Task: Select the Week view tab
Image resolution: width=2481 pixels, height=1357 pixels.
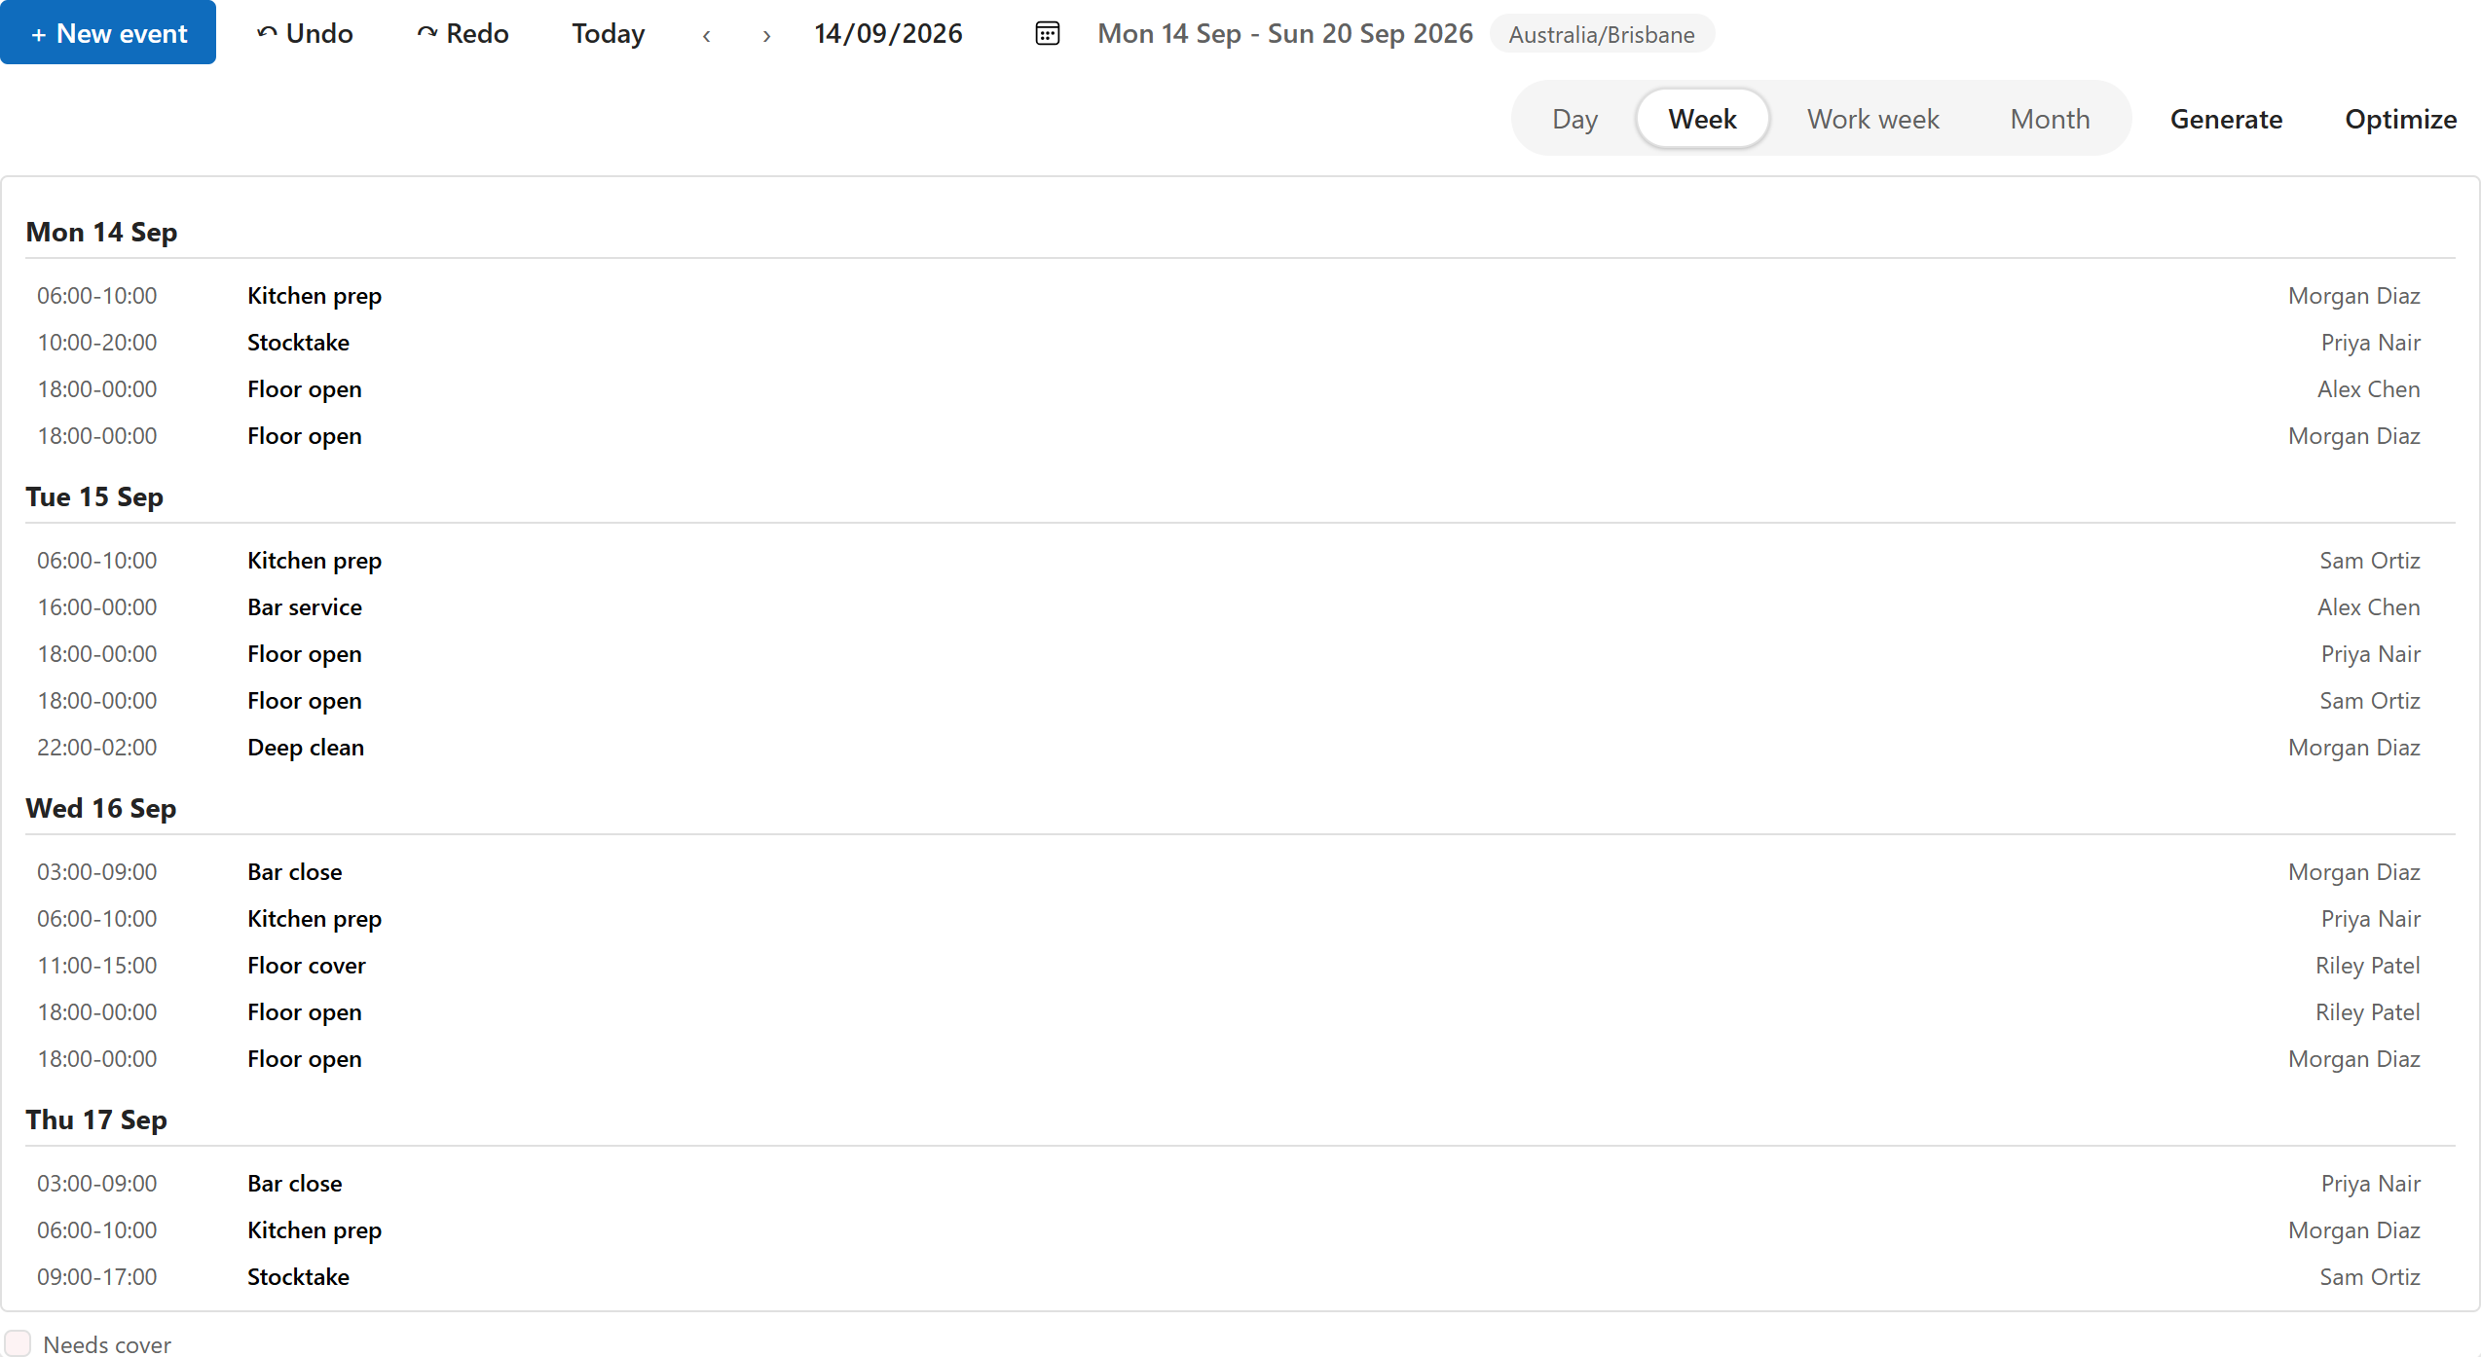Action: (x=1702, y=119)
